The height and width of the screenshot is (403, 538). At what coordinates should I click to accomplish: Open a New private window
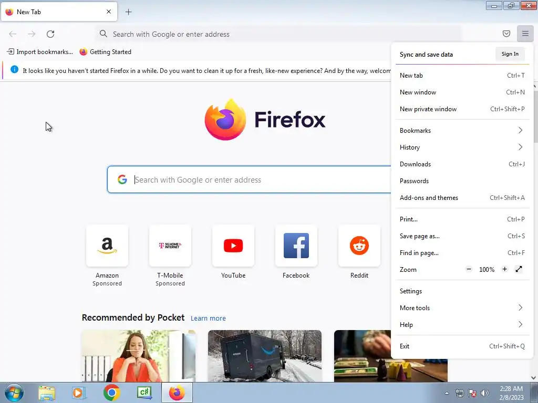tap(462, 109)
